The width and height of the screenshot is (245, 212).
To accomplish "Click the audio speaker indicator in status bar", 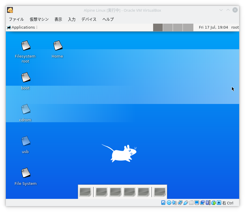I will [174, 203].
